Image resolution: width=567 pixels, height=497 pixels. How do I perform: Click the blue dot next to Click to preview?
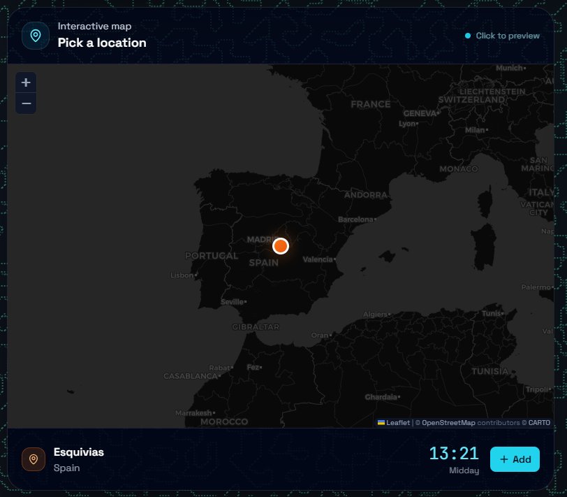click(x=468, y=36)
